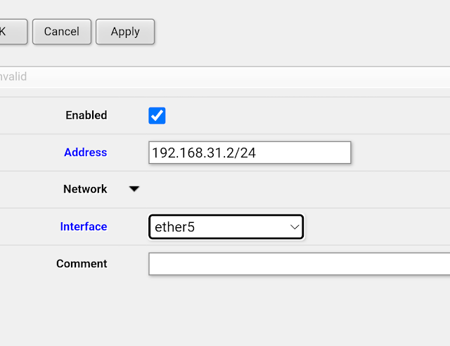Open the Interface ether5 dropdown

[226, 227]
